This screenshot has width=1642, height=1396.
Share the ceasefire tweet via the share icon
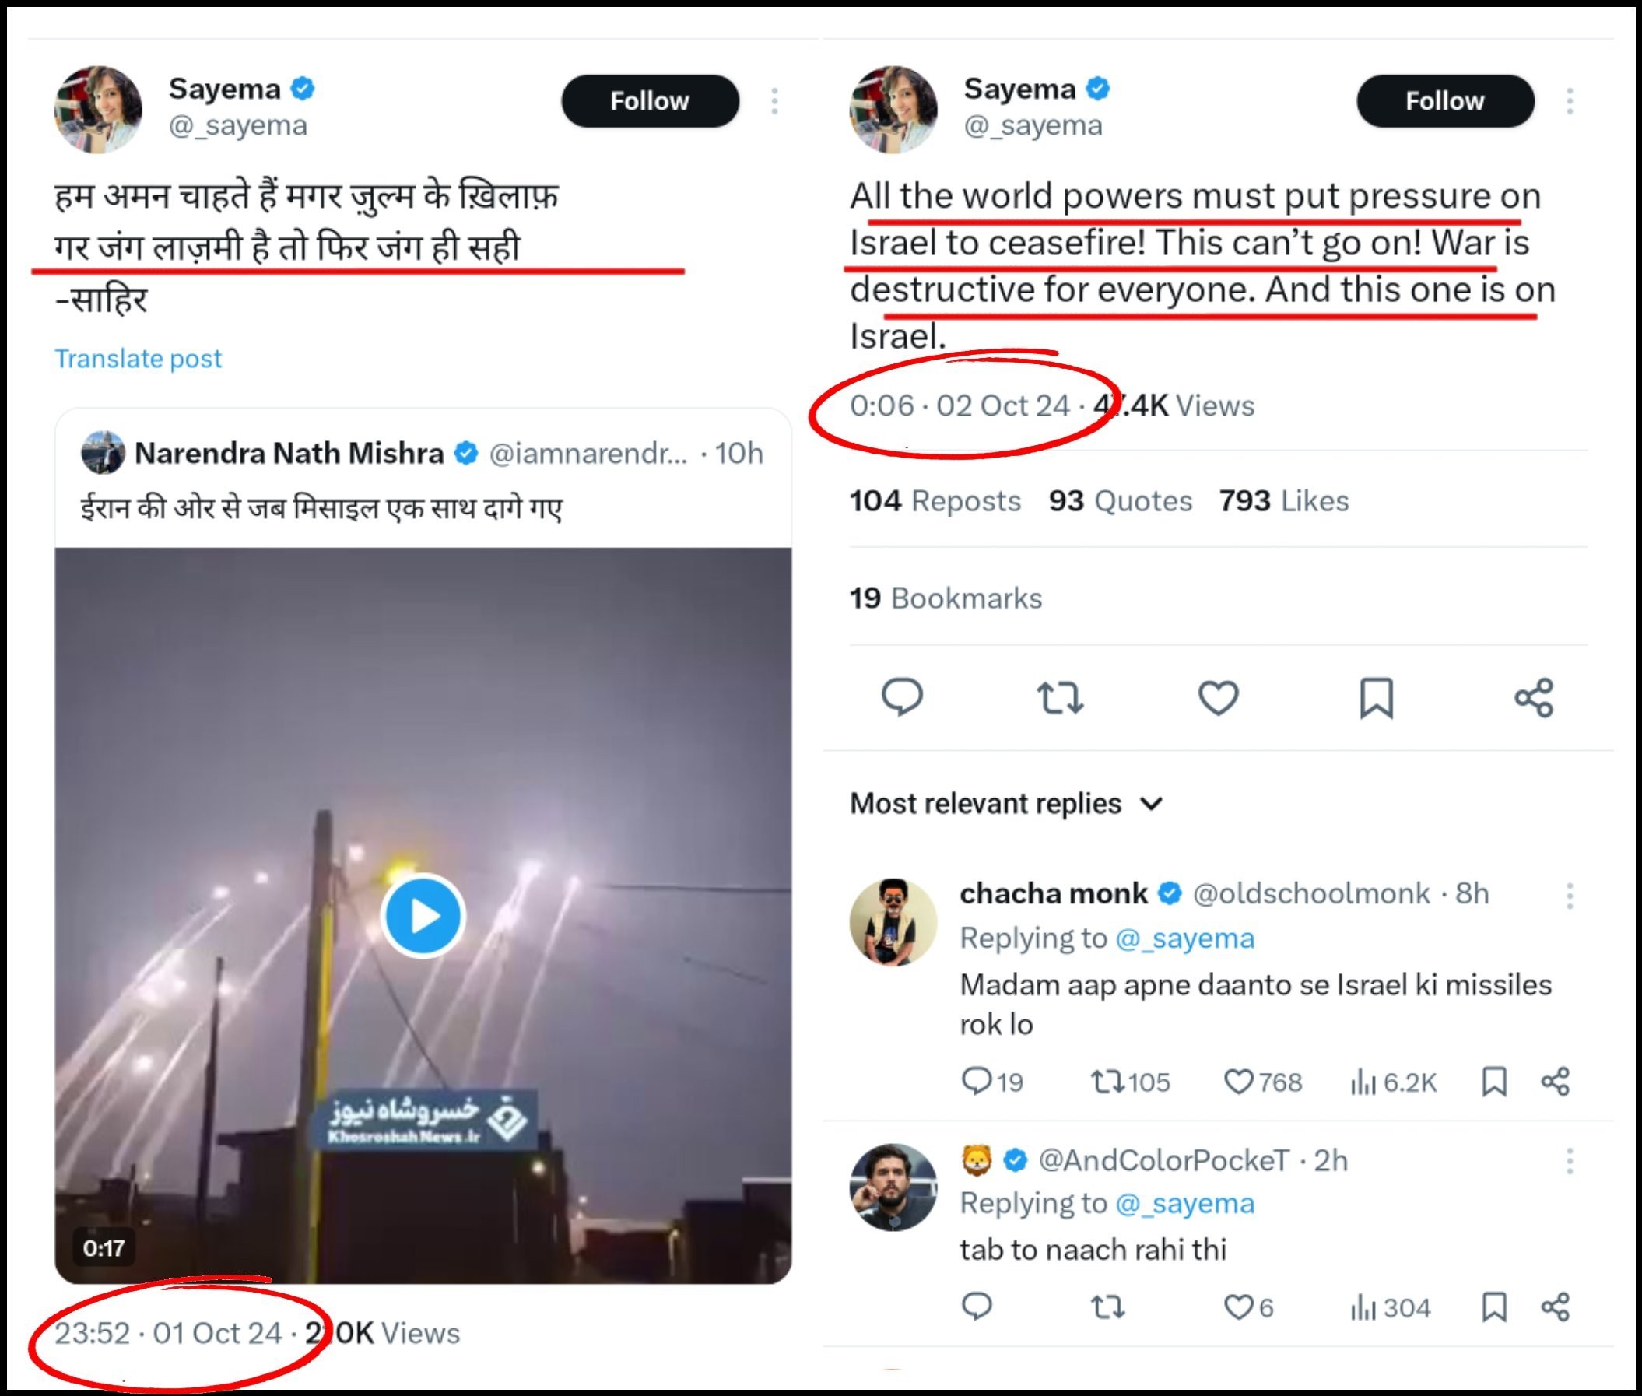click(x=1535, y=698)
